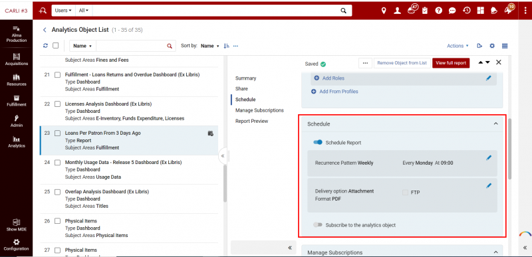Open the requests icon showing badge 47
Viewport: 532px width, 257px height.
tap(412, 9)
